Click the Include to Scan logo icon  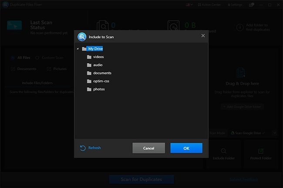click(82, 37)
